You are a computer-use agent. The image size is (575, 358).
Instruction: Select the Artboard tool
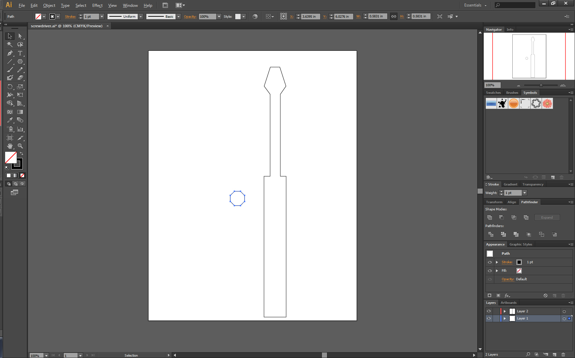point(10,138)
